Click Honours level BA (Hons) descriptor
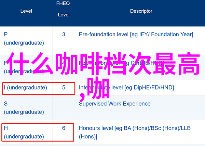This screenshot has width=205, height=146. (x=135, y=132)
